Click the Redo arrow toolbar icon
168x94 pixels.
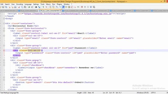point(32,7)
